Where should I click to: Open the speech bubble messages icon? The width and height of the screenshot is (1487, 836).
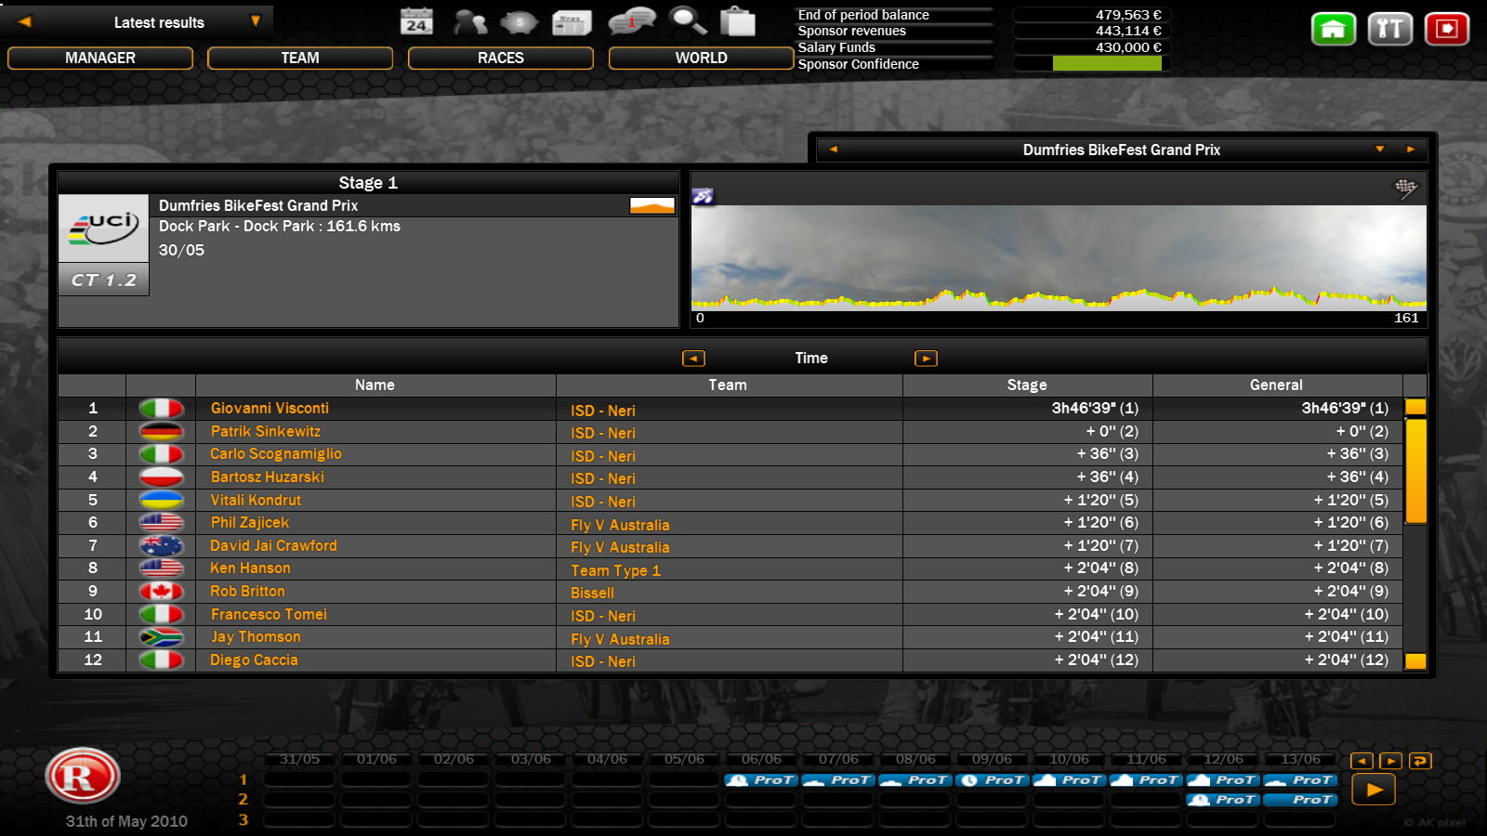pos(631,21)
